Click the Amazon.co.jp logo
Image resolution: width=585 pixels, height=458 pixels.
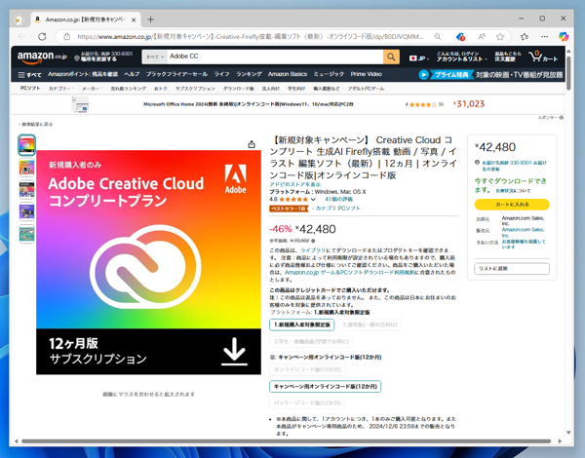42,57
